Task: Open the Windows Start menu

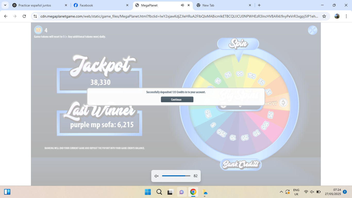Action: [148, 192]
